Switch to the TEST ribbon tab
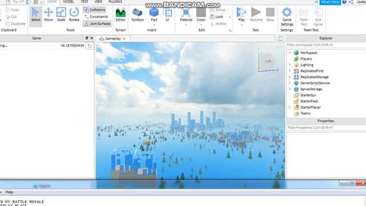 click(x=85, y=2)
